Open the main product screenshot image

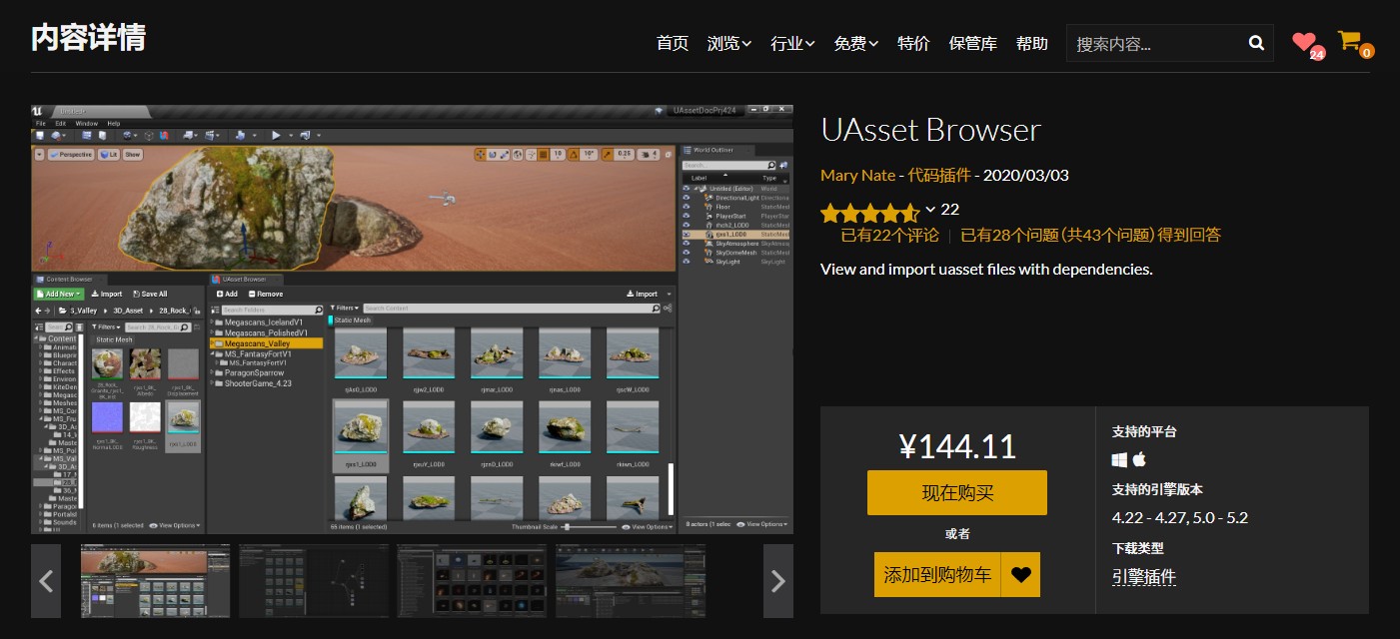pyautogui.click(x=412, y=319)
